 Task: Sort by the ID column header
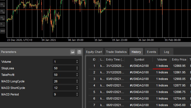coord(94,59)
